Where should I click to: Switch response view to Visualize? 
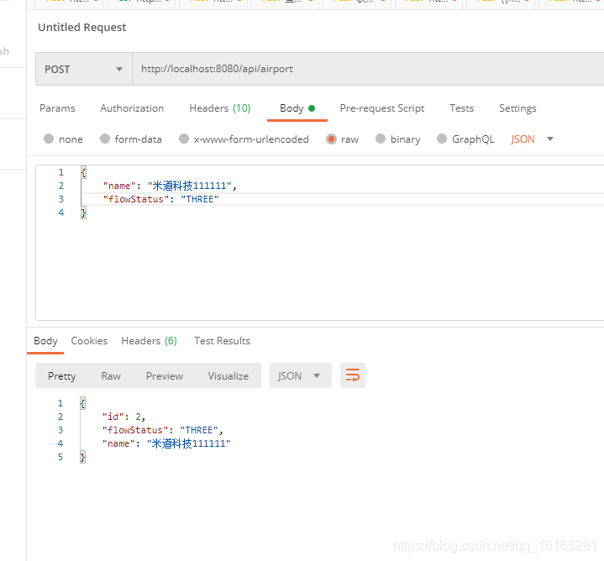(228, 375)
